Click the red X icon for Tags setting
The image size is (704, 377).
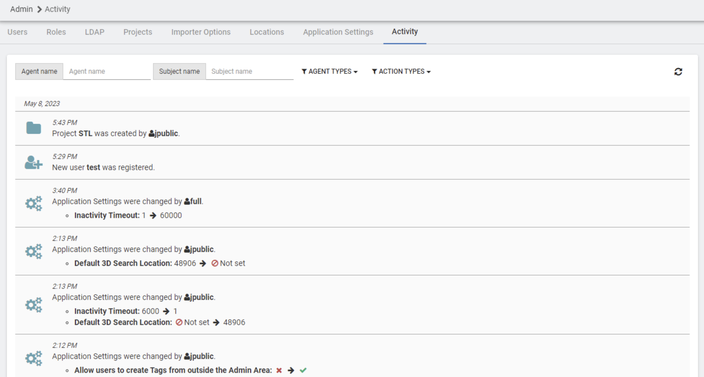tap(279, 370)
